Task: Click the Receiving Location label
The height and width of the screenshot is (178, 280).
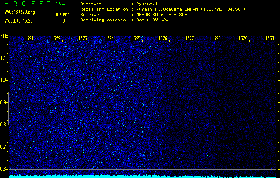Action: pos(104,9)
